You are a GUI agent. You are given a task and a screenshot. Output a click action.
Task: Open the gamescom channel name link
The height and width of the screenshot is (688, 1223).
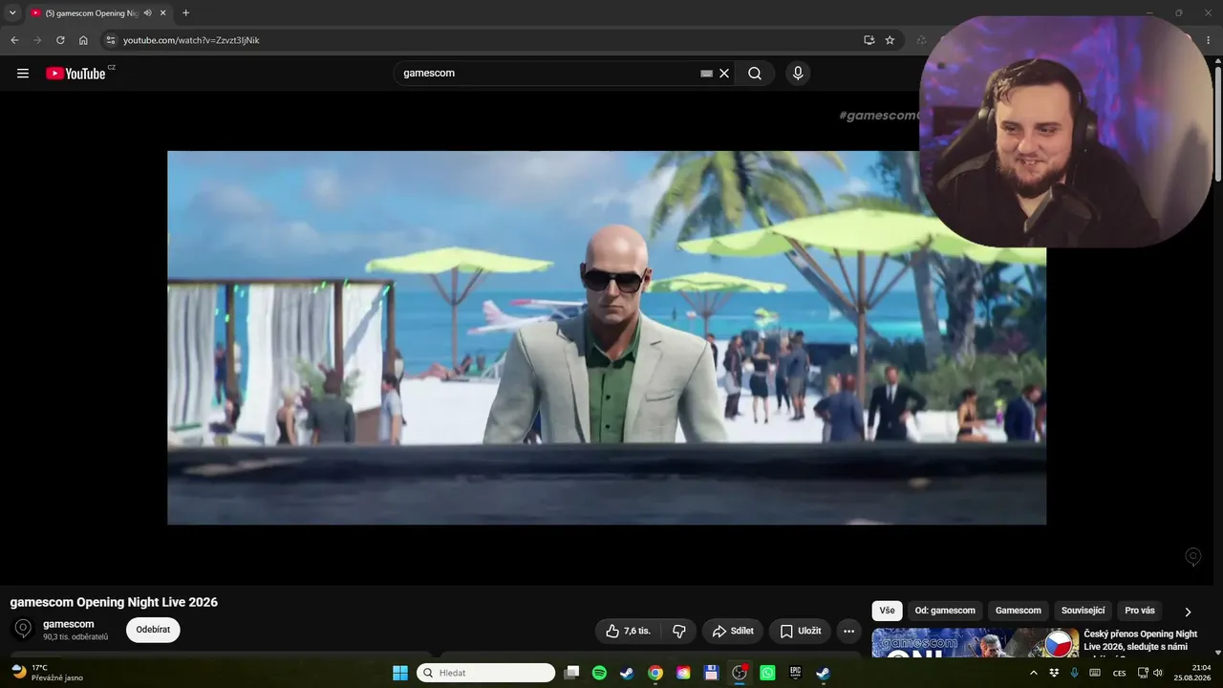click(69, 624)
